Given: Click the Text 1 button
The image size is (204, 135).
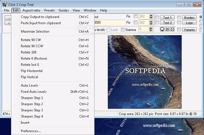Looking at the screenshot, I should (x=167, y=17).
